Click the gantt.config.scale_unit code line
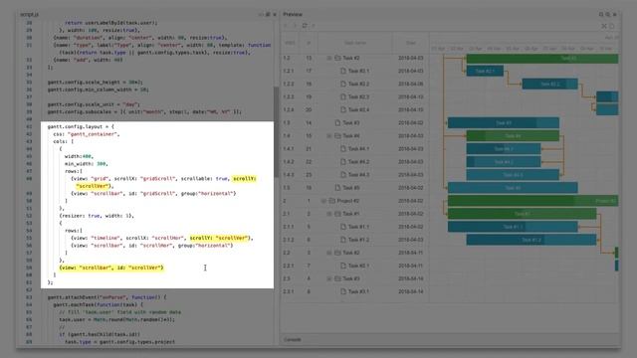The height and width of the screenshot is (358, 637). pyautogui.click(x=94, y=104)
